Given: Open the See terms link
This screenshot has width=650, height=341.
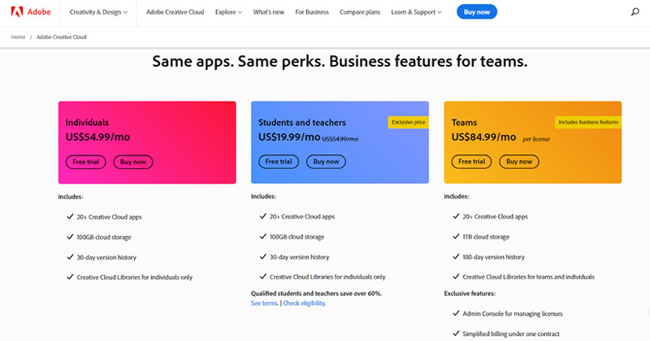Looking at the screenshot, I should (x=264, y=303).
